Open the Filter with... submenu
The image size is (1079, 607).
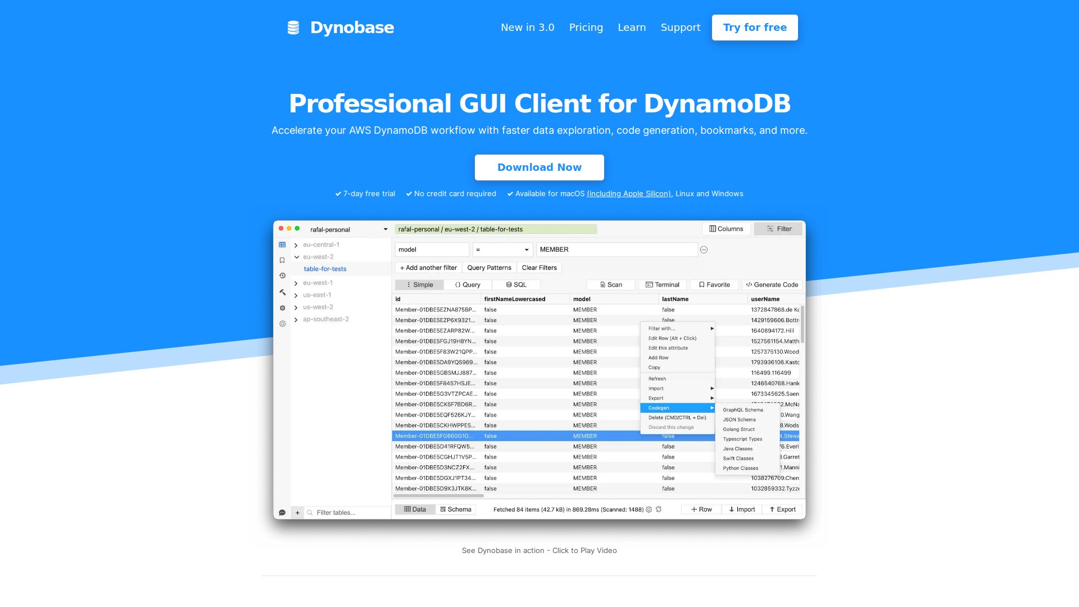[678, 329]
